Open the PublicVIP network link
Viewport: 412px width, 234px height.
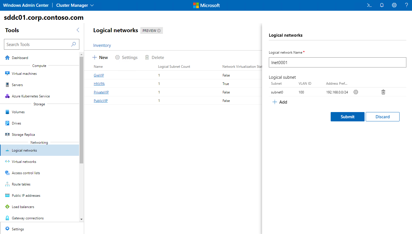pyautogui.click(x=101, y=101)
